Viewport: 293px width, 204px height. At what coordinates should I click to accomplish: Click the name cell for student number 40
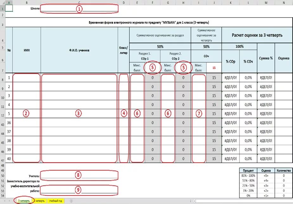(79, 159)
